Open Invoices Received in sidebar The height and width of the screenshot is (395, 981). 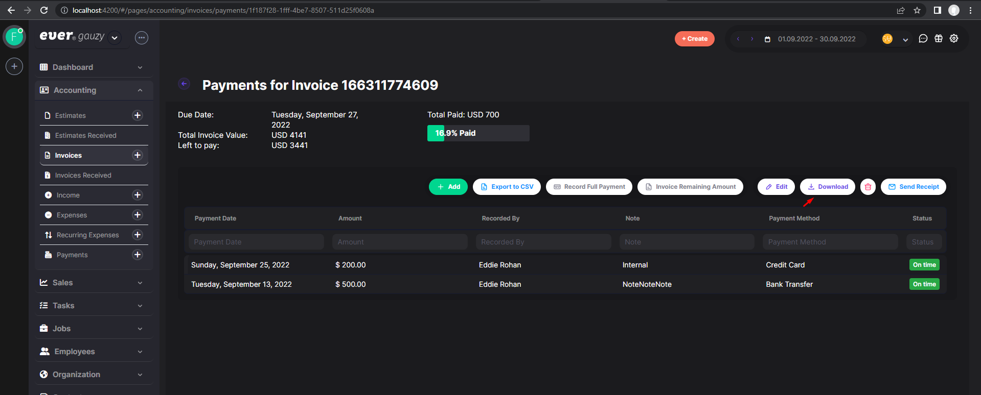click(x=83, y=175)
